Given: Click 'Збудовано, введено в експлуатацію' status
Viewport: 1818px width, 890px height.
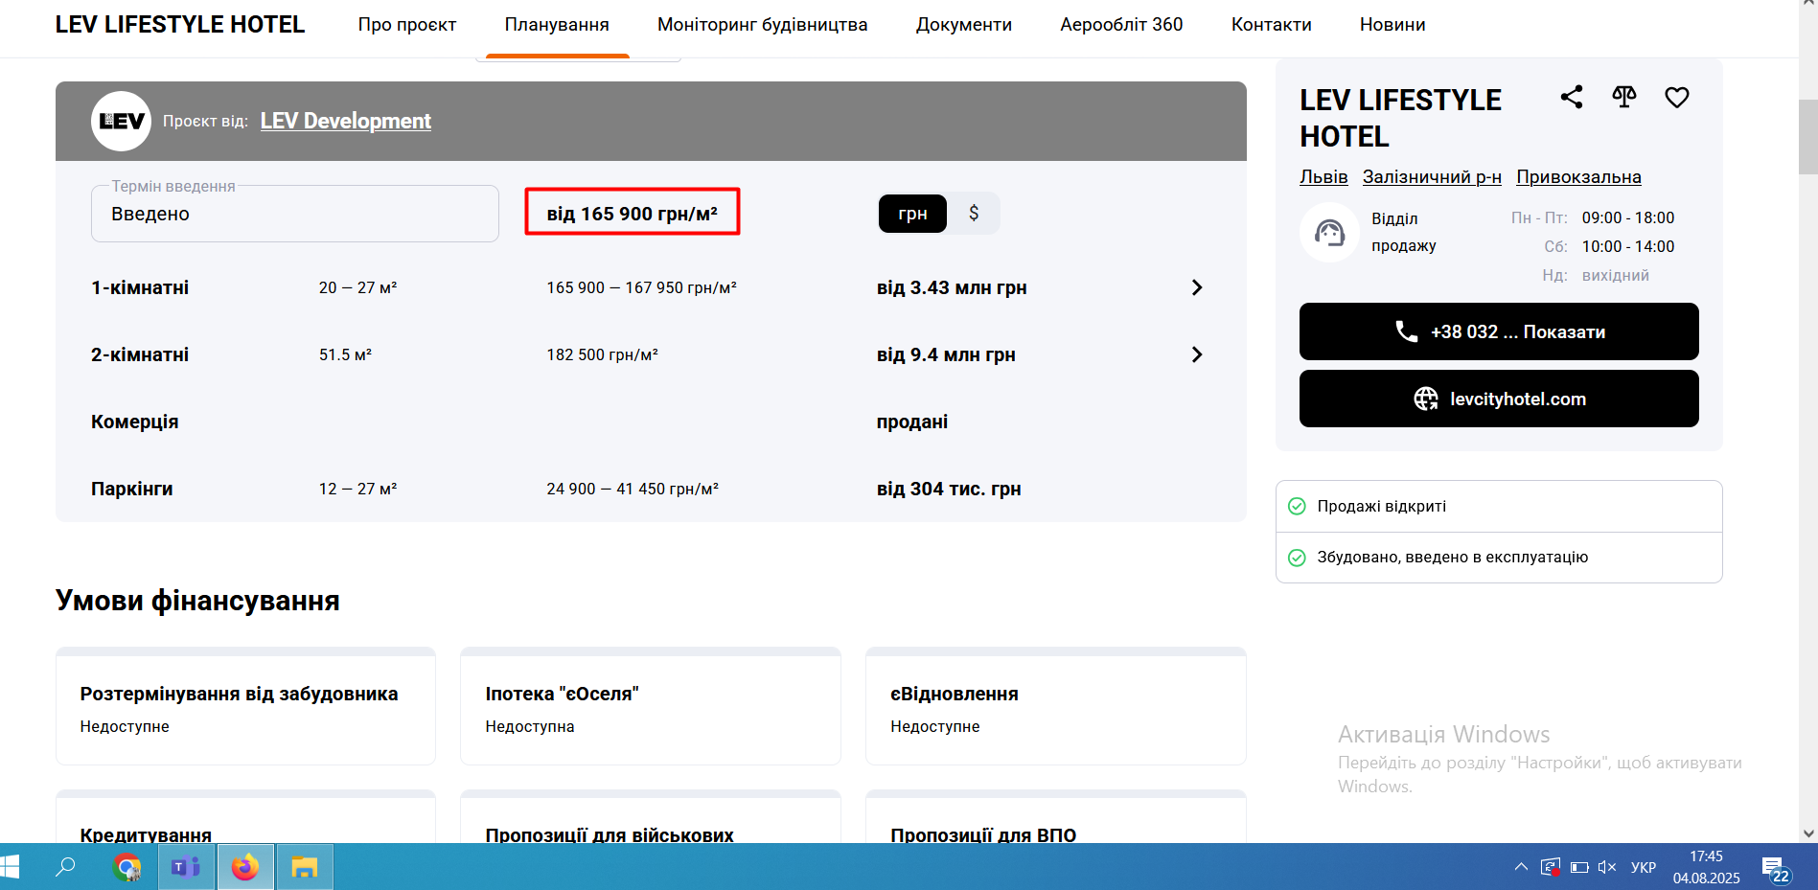Looking at the screenshot, I should [1452, 557].
